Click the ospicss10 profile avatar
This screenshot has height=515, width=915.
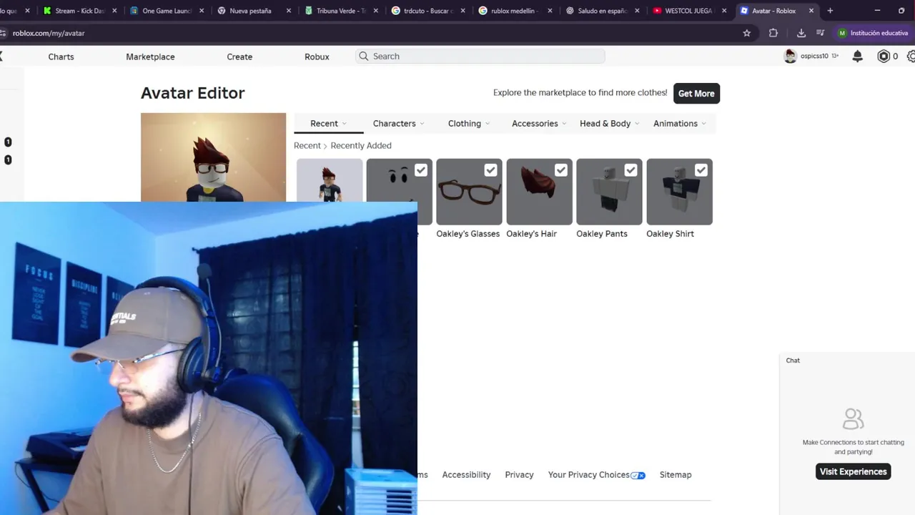coord(790,57)
